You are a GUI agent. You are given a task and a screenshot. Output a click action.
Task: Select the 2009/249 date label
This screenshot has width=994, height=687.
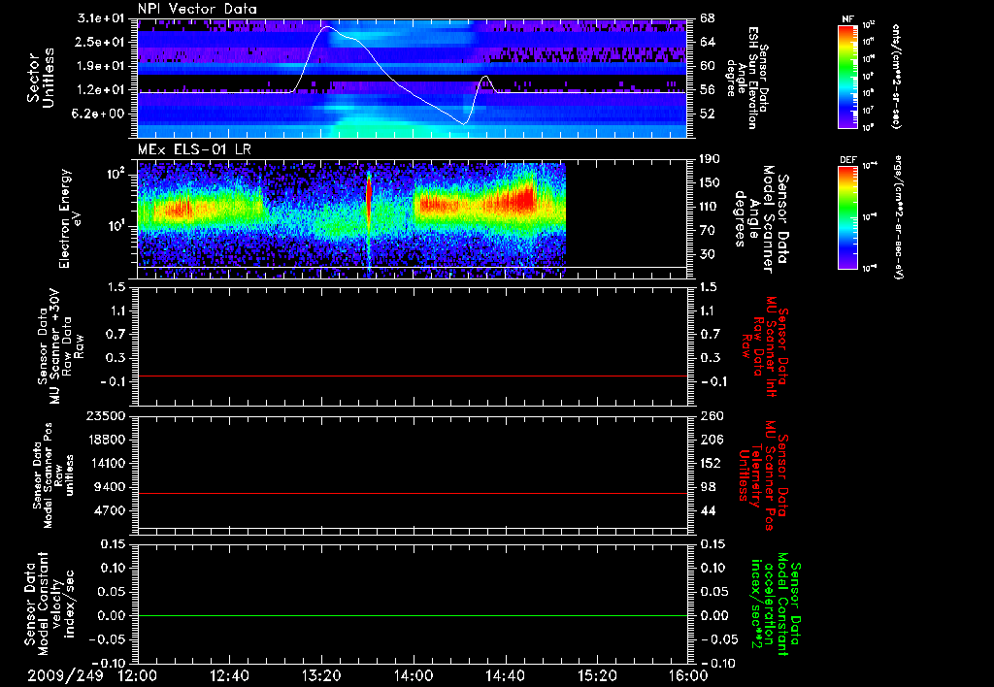point(65,675)
